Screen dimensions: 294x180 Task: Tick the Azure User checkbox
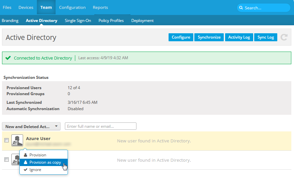6,140
